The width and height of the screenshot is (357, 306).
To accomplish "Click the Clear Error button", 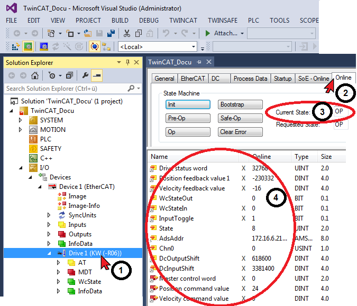I will point(240,132).
